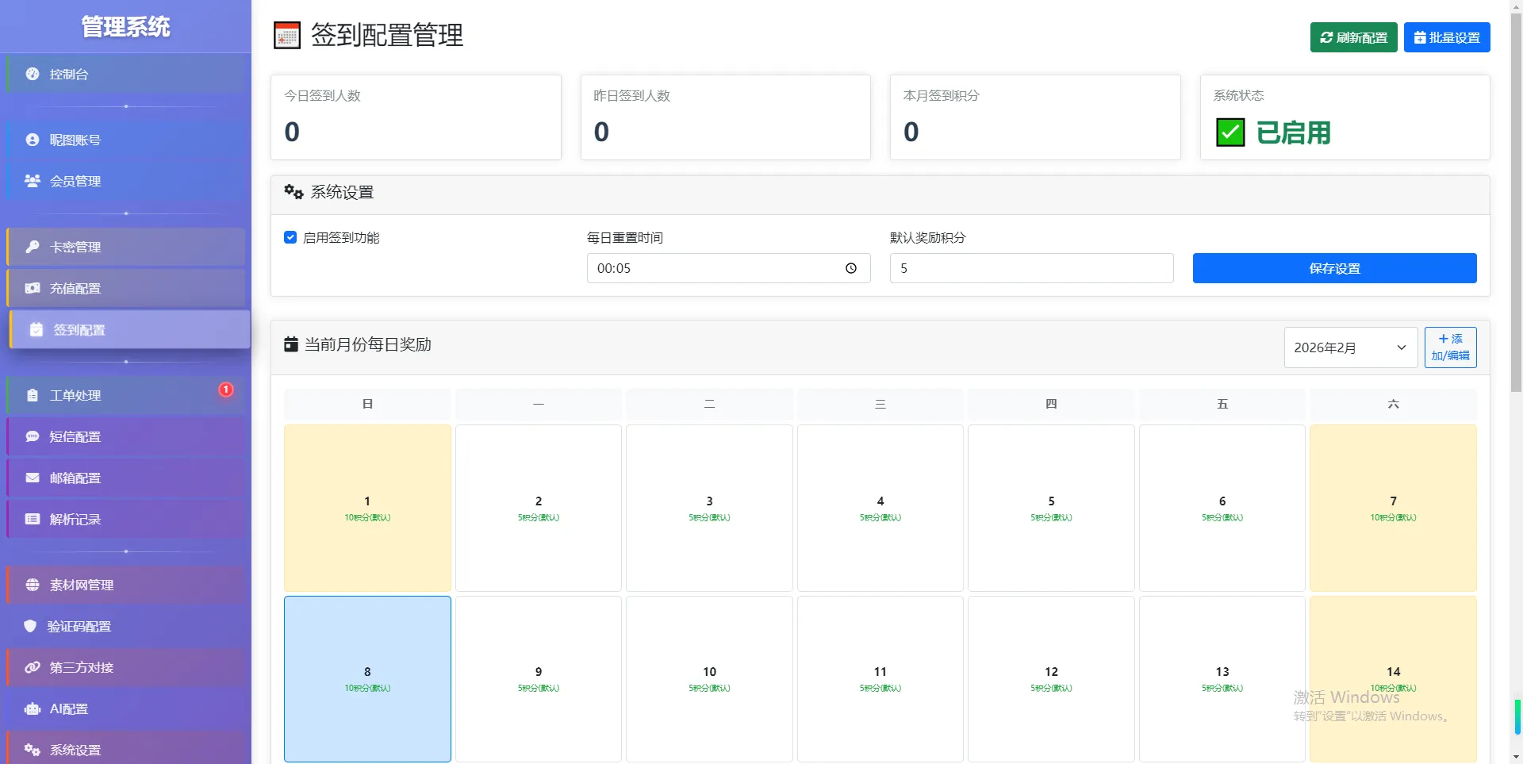Click the globe icon beside 素材网管理

[x=33, y=585]
